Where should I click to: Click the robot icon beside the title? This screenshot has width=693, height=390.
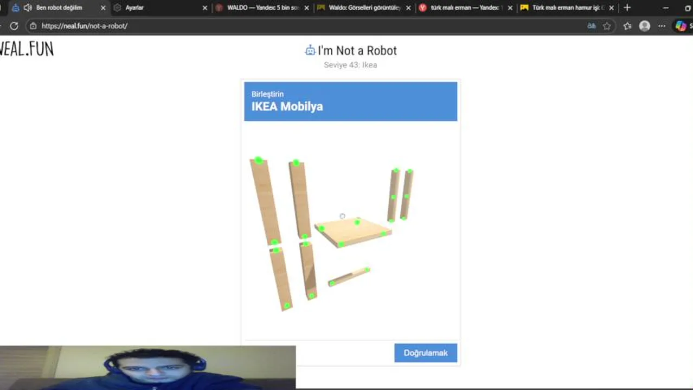coord(310,50)
